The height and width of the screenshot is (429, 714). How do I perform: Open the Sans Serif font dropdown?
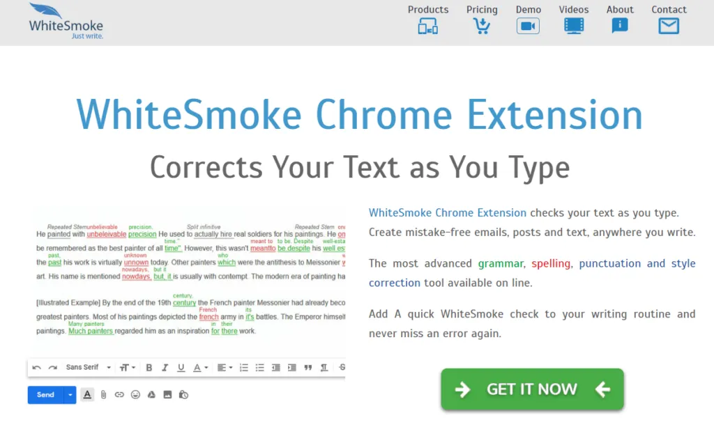(x=89, y=367)
